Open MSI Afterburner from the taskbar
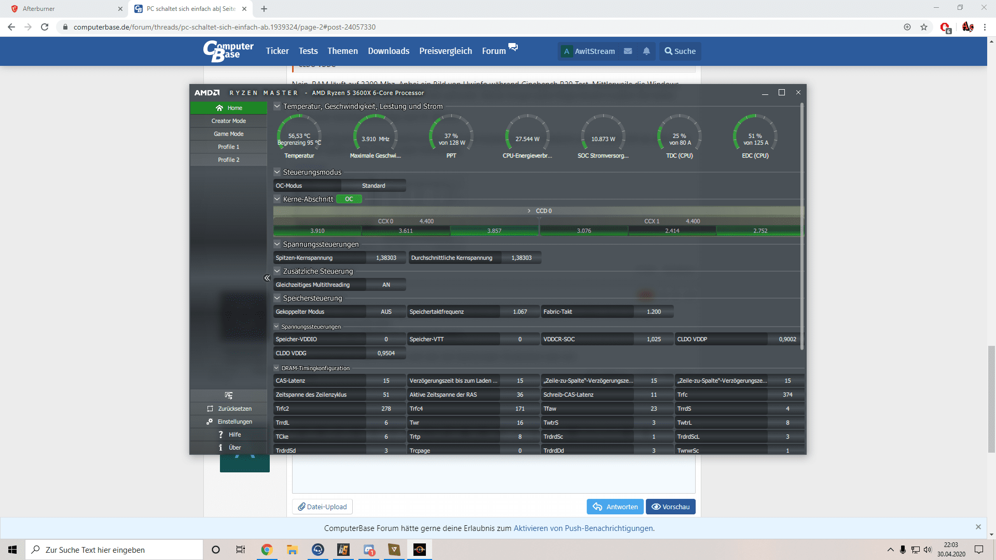 coord(343,550)
